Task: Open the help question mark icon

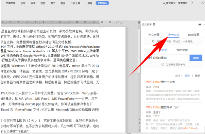Action: pos(192,3)
